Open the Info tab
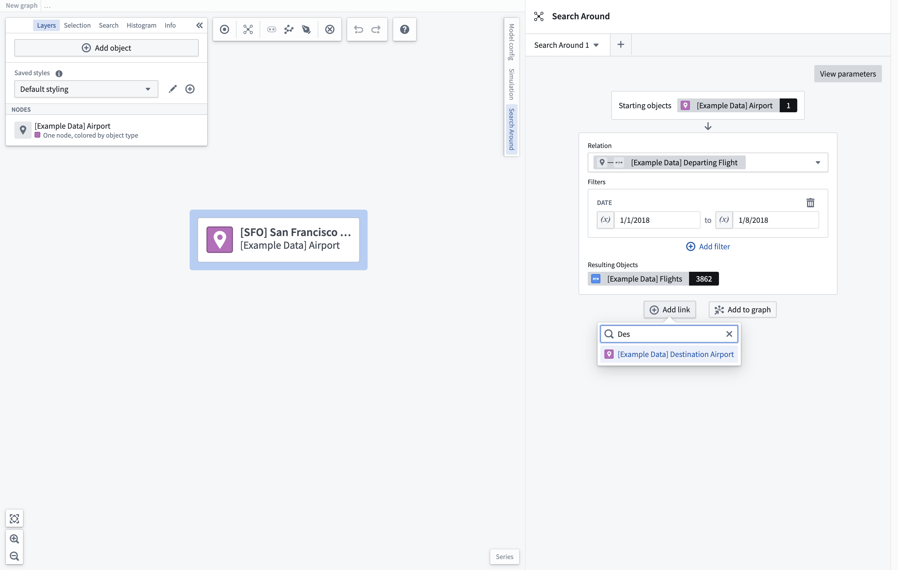This screenshot has width=898, height=570. [x=170, y=25]
